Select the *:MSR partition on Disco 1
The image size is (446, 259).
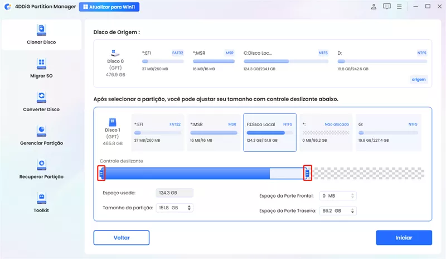pyautogui.click(x=214, y=132)
